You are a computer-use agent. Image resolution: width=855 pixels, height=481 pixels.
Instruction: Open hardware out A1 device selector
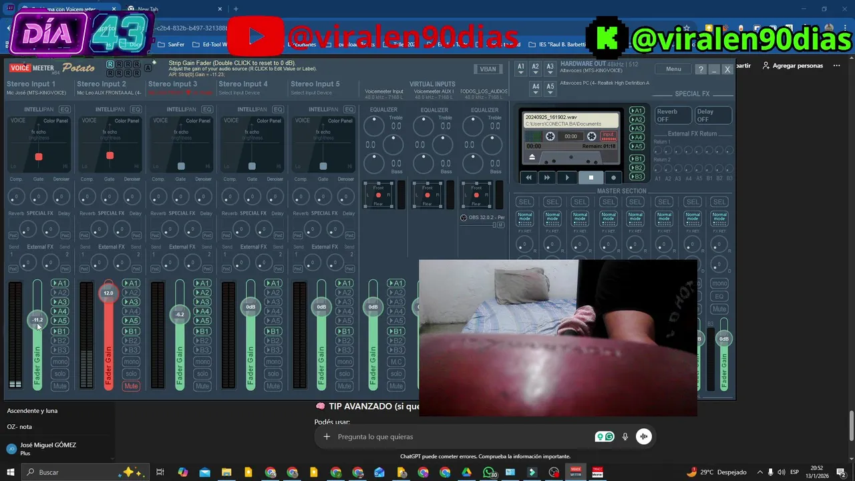[x=521, y=67]
